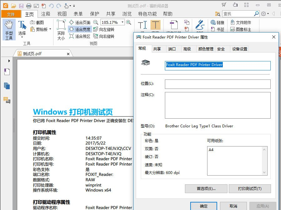
Task: Choose Fit Page (适合页面)
Action: (80, 23)
